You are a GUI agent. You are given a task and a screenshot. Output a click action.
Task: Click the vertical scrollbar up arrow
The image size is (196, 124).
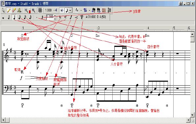(192, 34)
